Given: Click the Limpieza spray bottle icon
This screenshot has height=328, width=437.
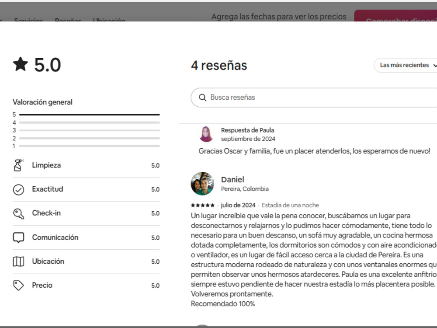Looking at the screenshot, I should click(18, 165).
